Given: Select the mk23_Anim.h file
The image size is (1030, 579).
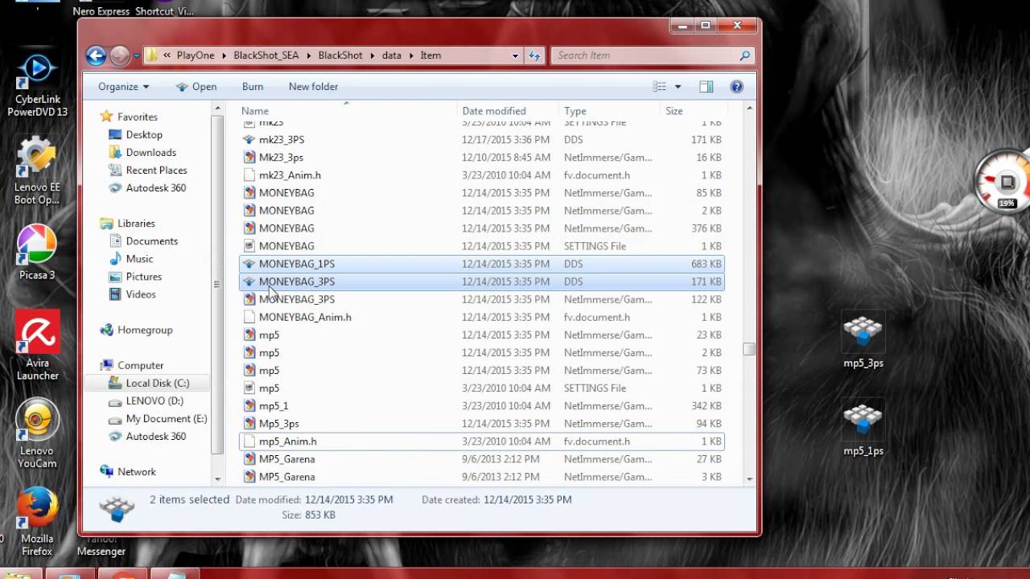Looking at the screenshot, I should [x=482, y=175].
